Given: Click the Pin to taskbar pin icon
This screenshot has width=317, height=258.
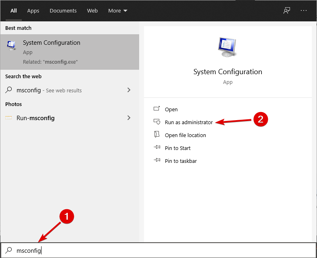Looking at the screenshot, I should coord(157,161).
